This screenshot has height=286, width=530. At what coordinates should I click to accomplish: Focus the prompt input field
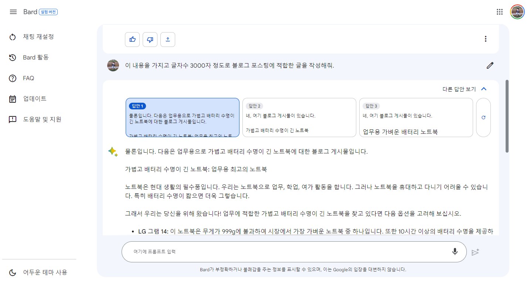(259, 251)
